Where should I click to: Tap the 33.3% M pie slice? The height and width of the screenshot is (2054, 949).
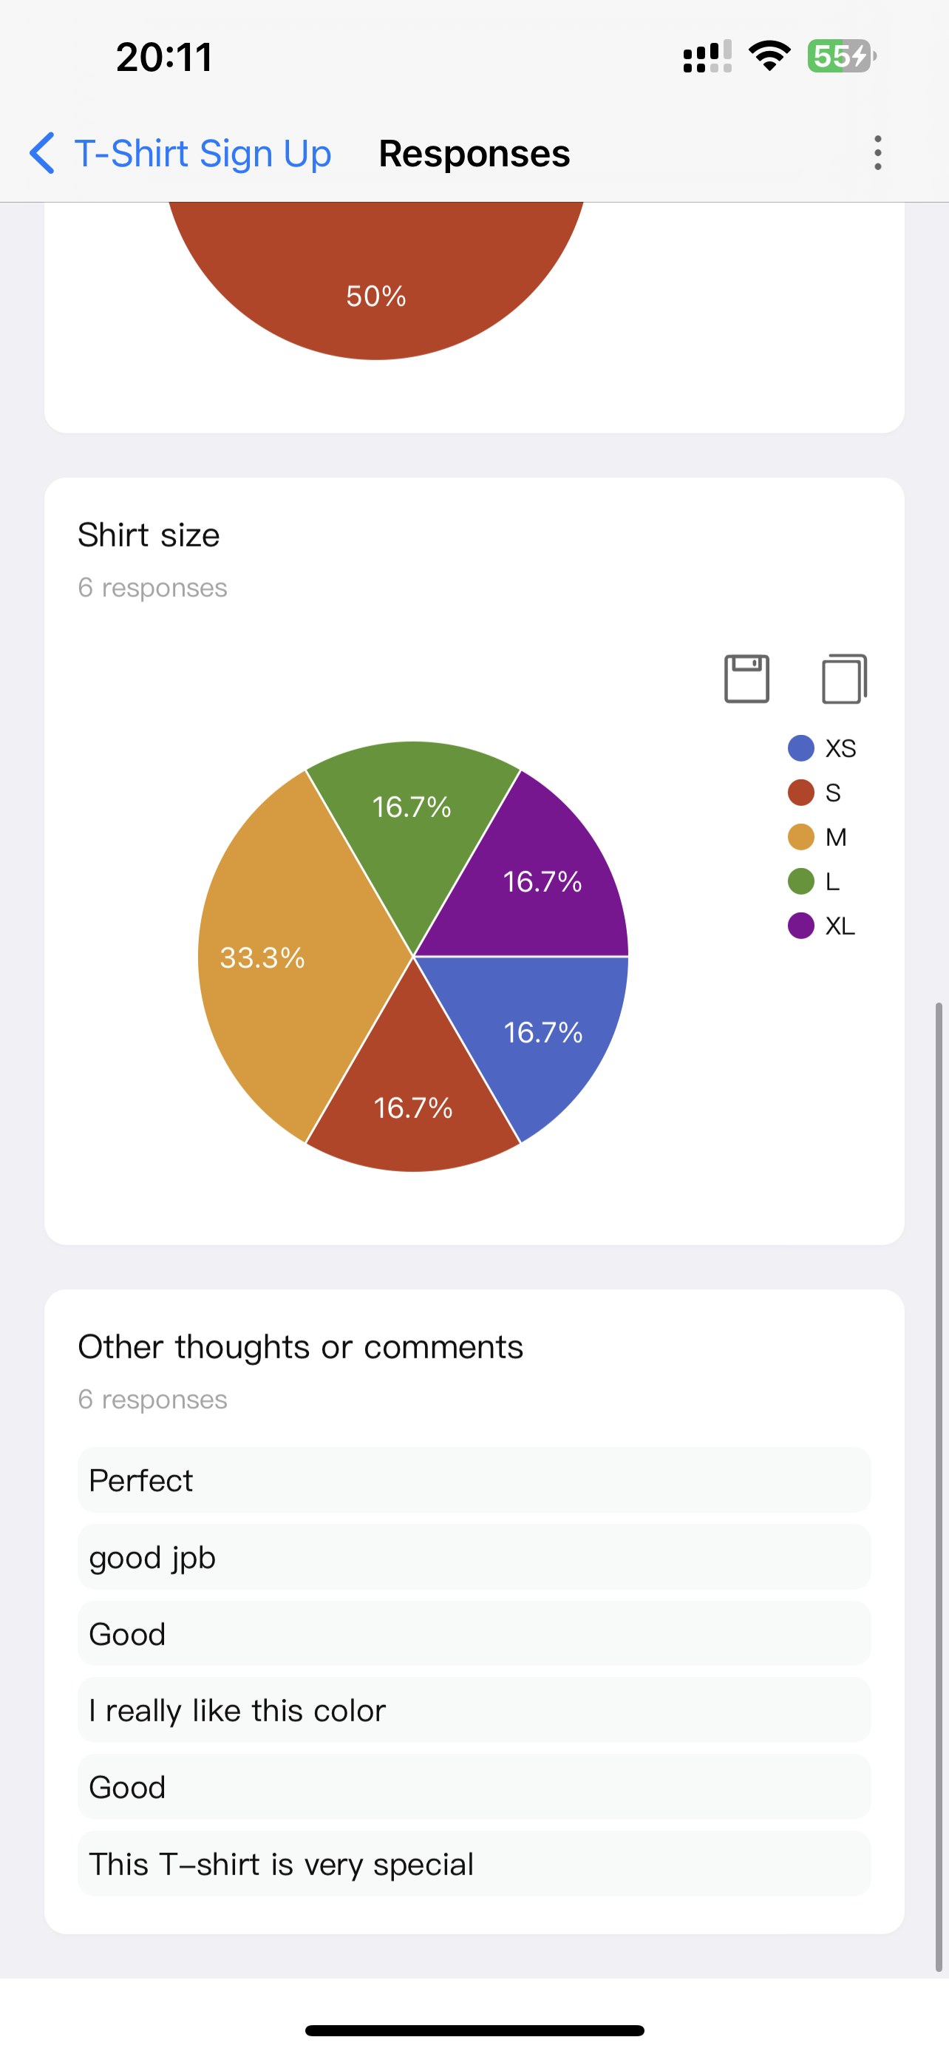[x=263, y=959]
